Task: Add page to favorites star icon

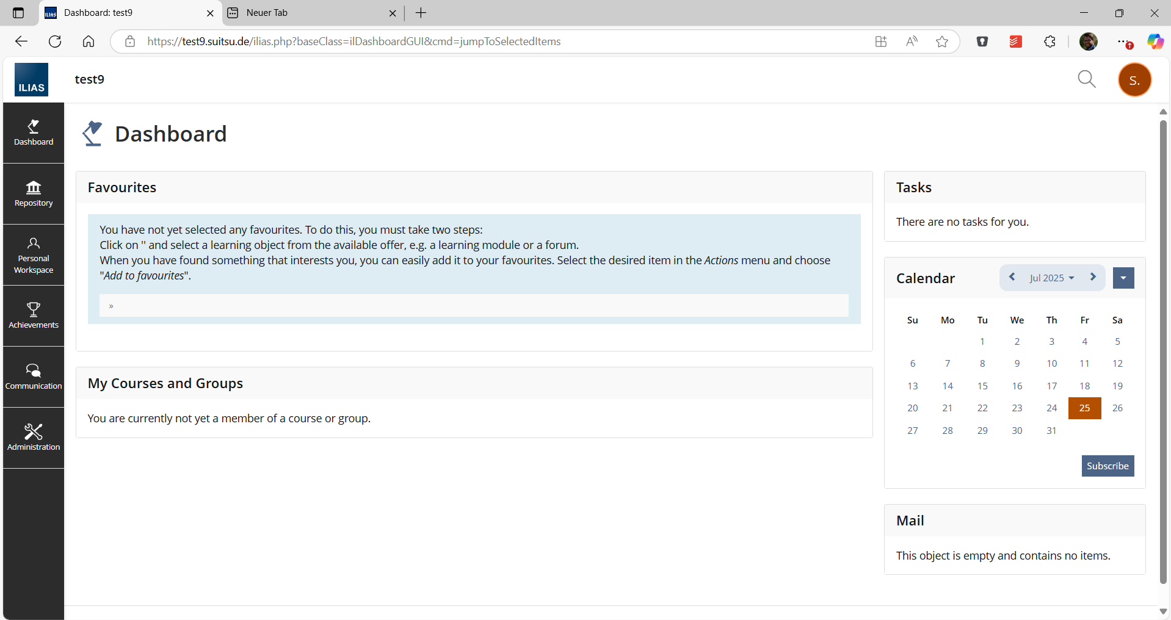Action: (941, 41)
